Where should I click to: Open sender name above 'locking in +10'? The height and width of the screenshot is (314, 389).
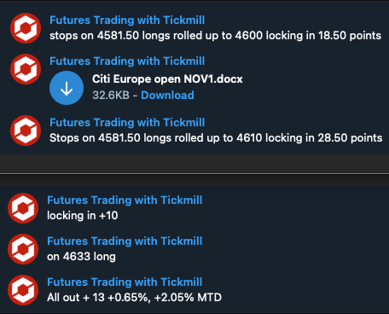(125, 201)
